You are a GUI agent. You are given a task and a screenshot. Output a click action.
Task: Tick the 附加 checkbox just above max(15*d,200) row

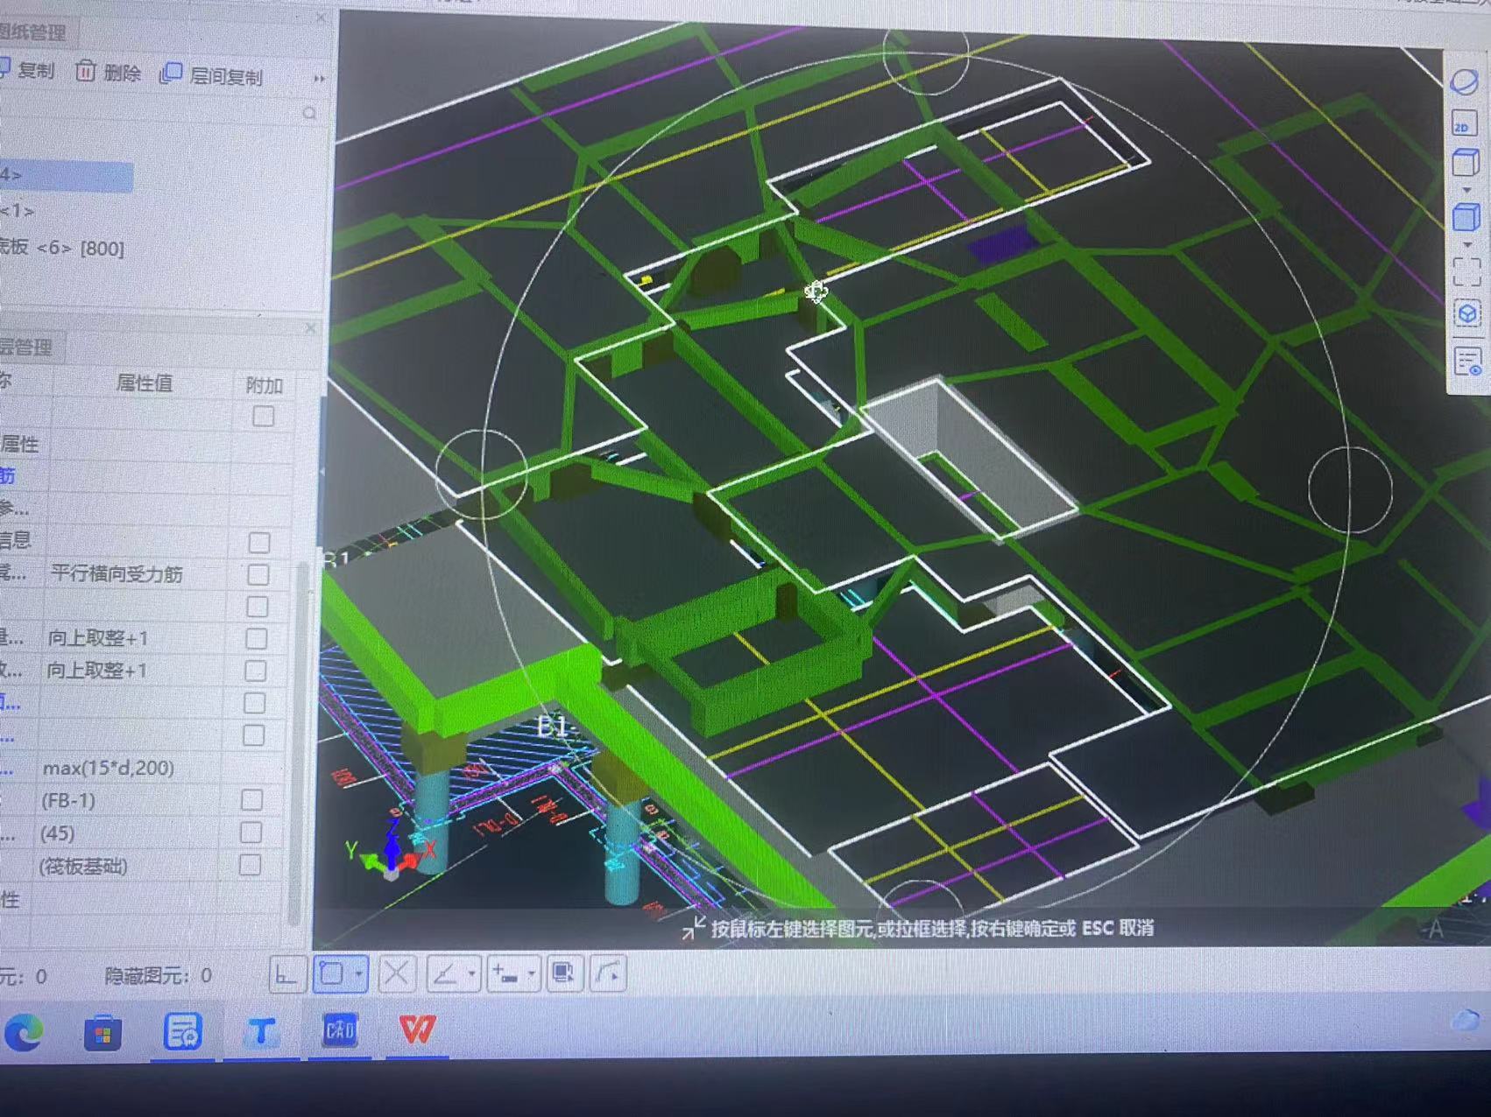pyautogui.click(x=254, y=735)
